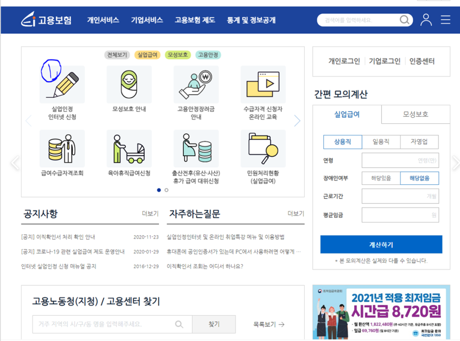
Task: Open the 통계 및 정보공개 menu
Action: (x=251, y=20)
